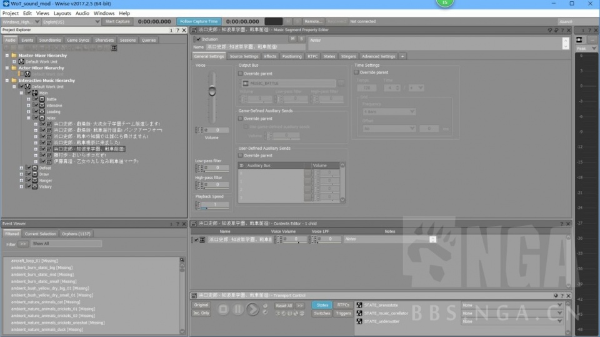Open the Peak meter mode dropdown
Image resolution: width=600 pixels, height=337 pixels.
(586, 49)
